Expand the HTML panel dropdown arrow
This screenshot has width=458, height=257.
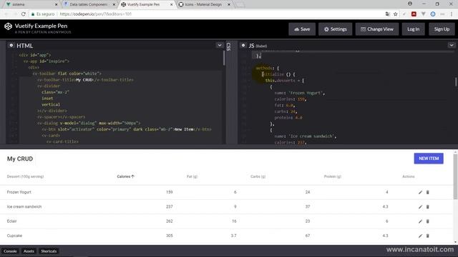220,45
